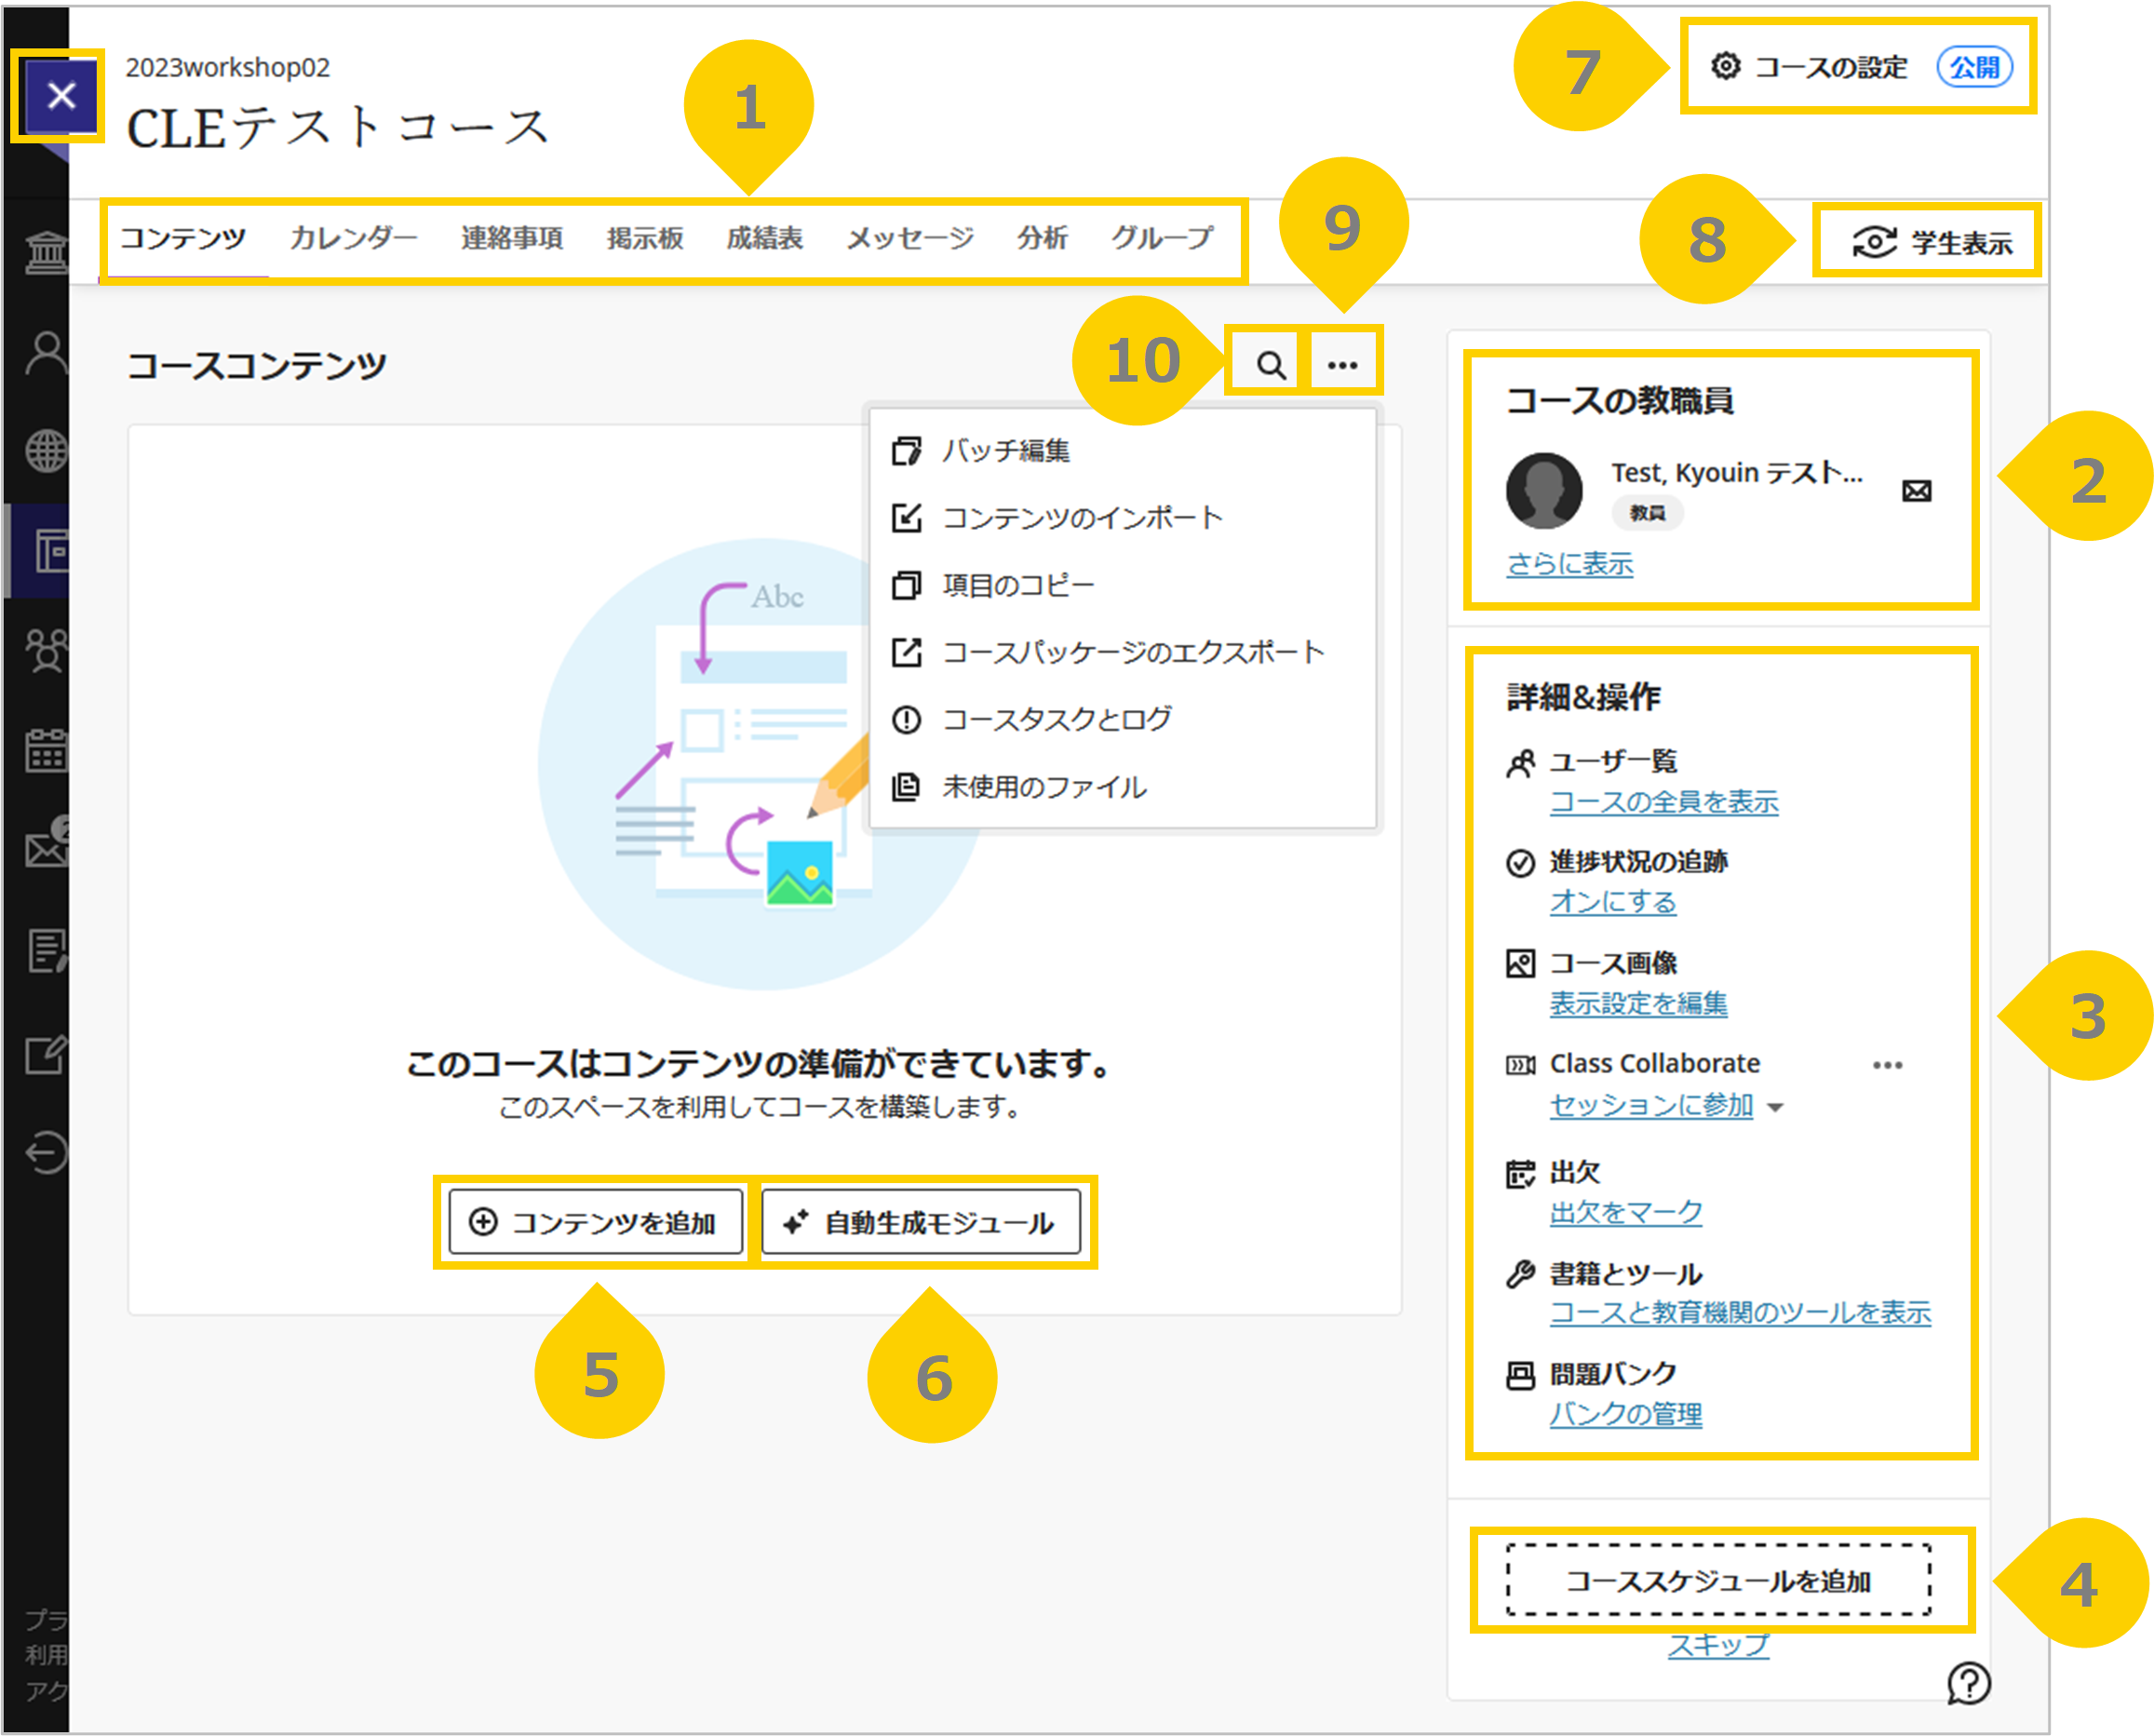Image resolution: width=2154 pixels, height=1736 pixels.
Task: Choose バッチ編集 from the menu
Action: click(1122, 451)
